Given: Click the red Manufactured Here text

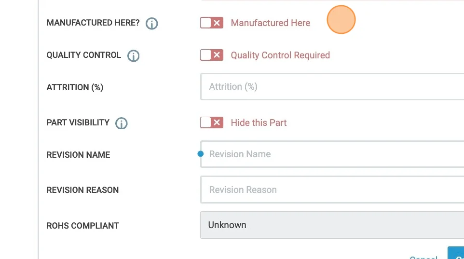Looking at the screenshot, I should (x=270, y=23).
